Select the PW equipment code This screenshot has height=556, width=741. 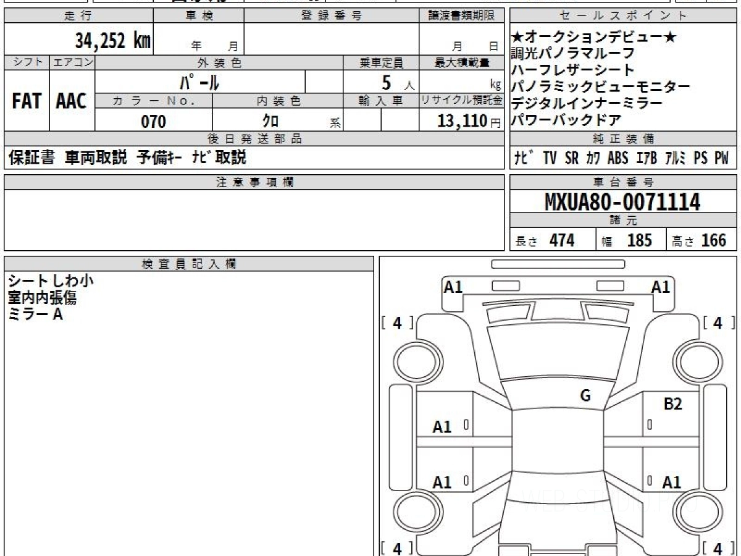[722, 158]
